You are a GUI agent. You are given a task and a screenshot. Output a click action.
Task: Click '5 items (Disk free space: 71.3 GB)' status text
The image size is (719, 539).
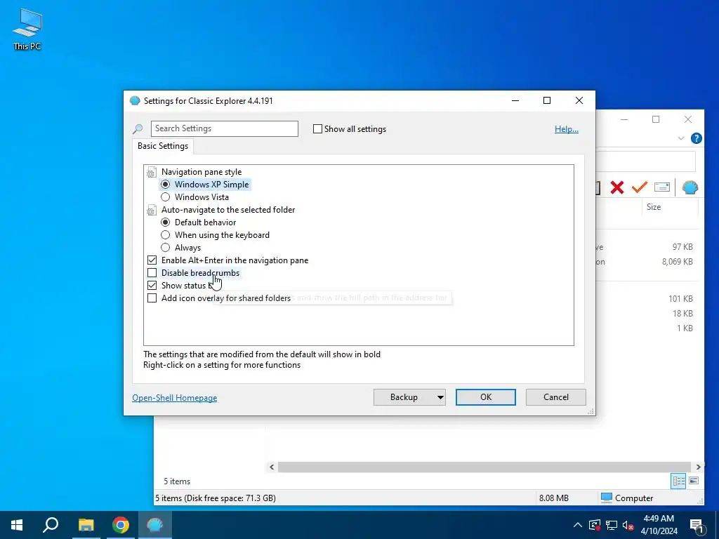216,498
